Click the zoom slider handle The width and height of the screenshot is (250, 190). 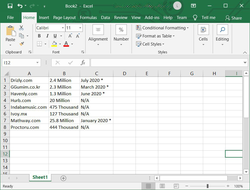click(x=208, y=186)
